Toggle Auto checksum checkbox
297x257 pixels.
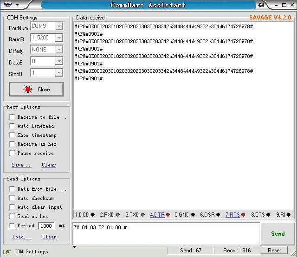coord(12,198)
